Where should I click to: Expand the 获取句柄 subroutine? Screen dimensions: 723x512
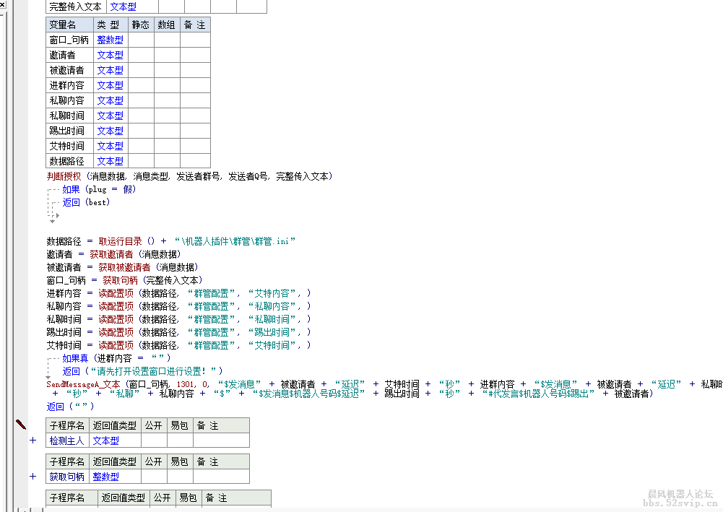33,477
